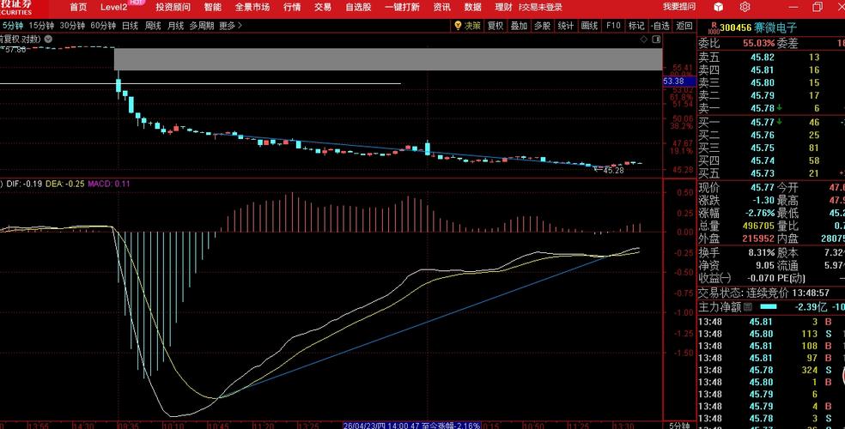
Task: Open 首页 menu
Action: [78, 7]
